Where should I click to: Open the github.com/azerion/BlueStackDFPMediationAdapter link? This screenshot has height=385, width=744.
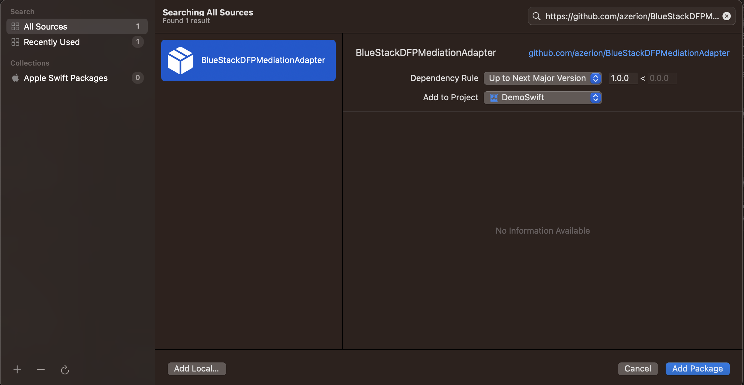[x=629, y=53]
